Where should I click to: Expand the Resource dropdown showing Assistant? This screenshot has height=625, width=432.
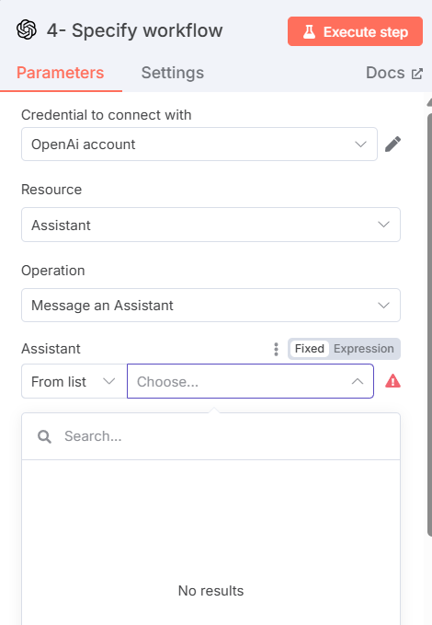click(210, 225)
